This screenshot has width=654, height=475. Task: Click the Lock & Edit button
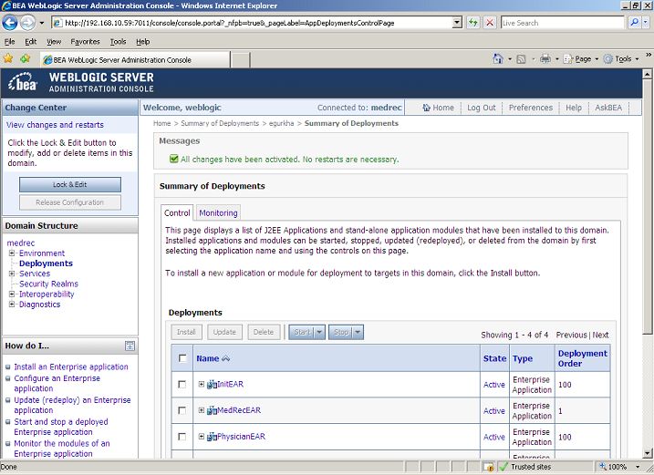click(x=70, y=184)
